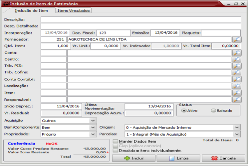Switch to the Inclusão do Item tab
The width and height of the screenshot is (249, 166).
(x=31, y=11)
